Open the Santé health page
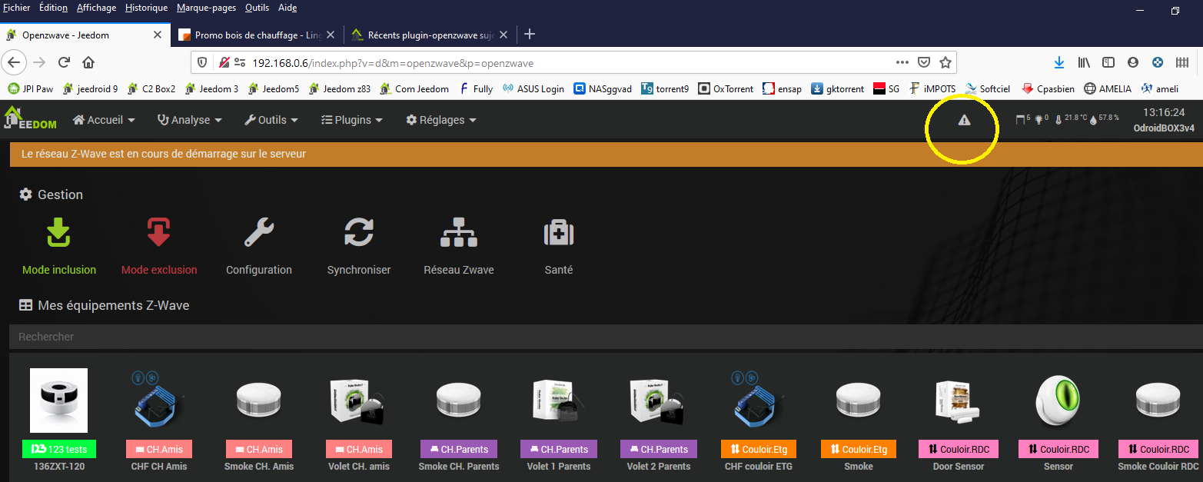Viewport: 1203px width, 482px height. [559, 246]
